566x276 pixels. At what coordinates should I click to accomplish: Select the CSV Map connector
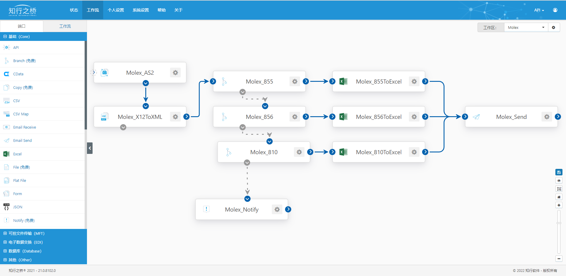pyautogui.click(x=42, y=114)
